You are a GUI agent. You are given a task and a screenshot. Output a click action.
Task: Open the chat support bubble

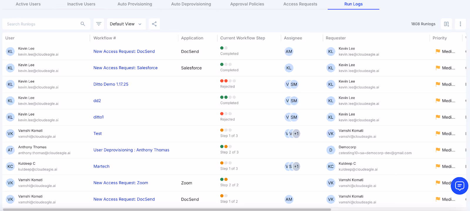(459, 186)
